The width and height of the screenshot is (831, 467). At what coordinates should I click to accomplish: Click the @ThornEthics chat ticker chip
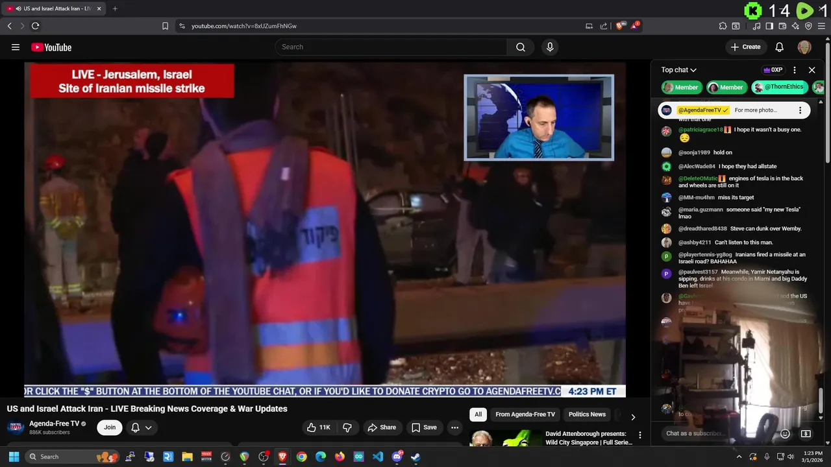tap(778, 87)
